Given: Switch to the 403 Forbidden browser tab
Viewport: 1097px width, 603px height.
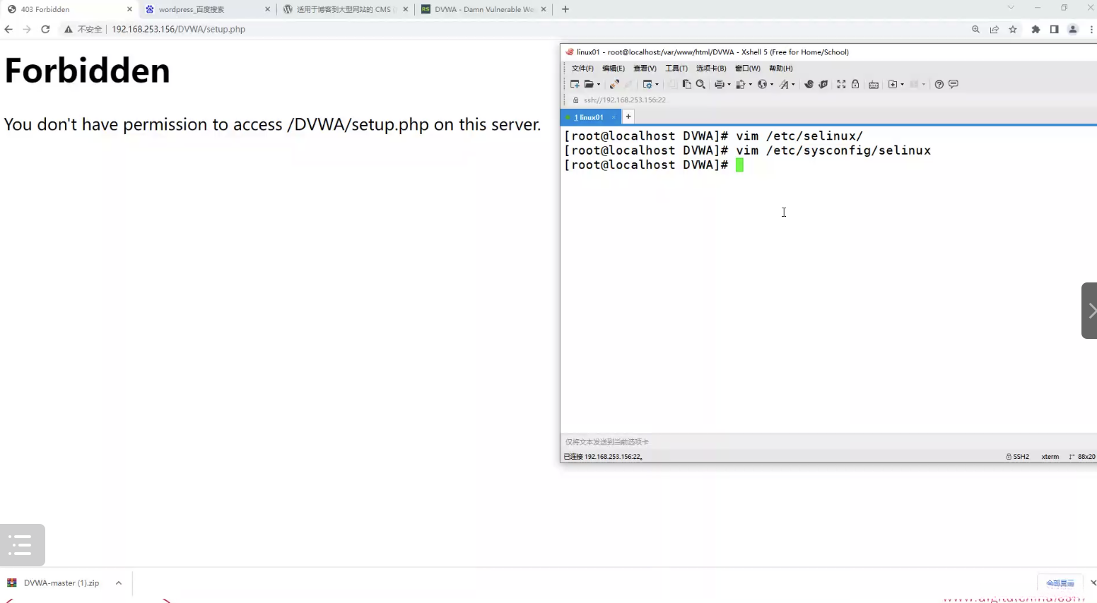Looking at the screenshot, I should (68, 9).
